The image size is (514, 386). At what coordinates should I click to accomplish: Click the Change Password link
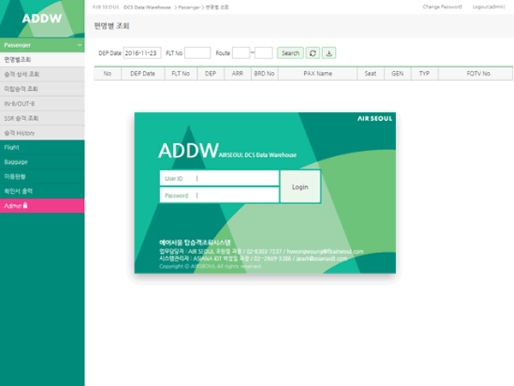click(442, 7)
